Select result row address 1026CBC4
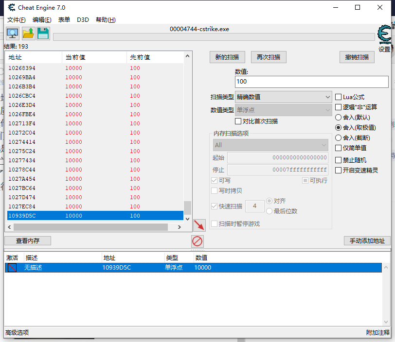395x342 pixels. coord(95,96)
